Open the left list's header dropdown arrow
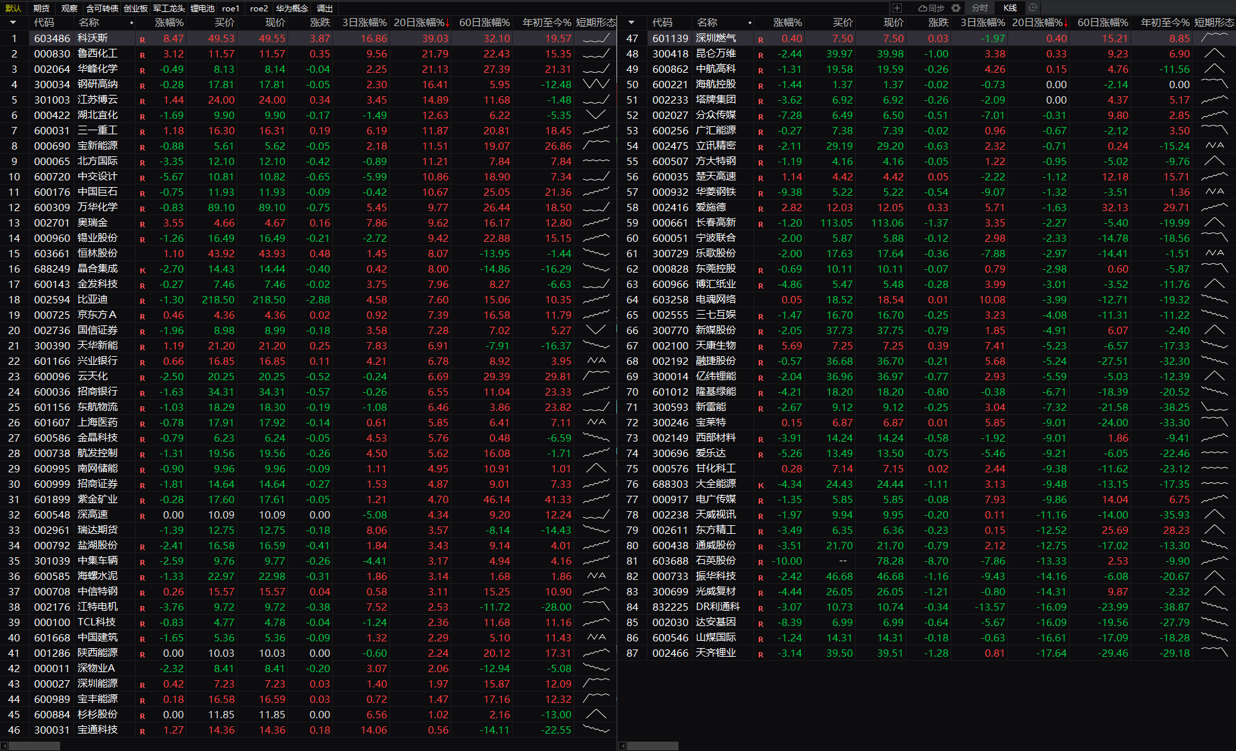This screenshot has width=1236, height=751. point(13,23)
